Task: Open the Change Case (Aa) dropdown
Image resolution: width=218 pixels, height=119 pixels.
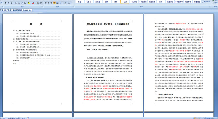Action: click(25, 3)
